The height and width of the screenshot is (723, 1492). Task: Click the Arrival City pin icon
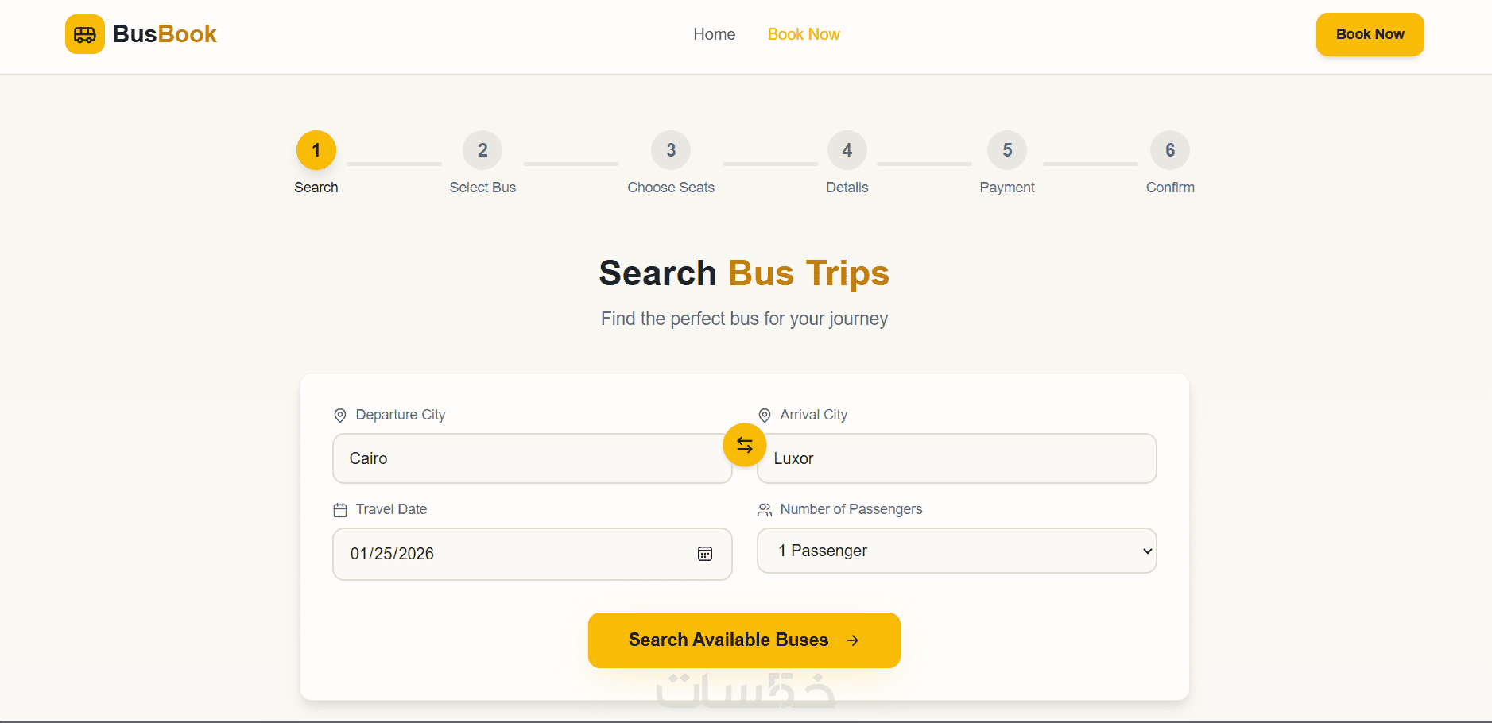(765, 416)
